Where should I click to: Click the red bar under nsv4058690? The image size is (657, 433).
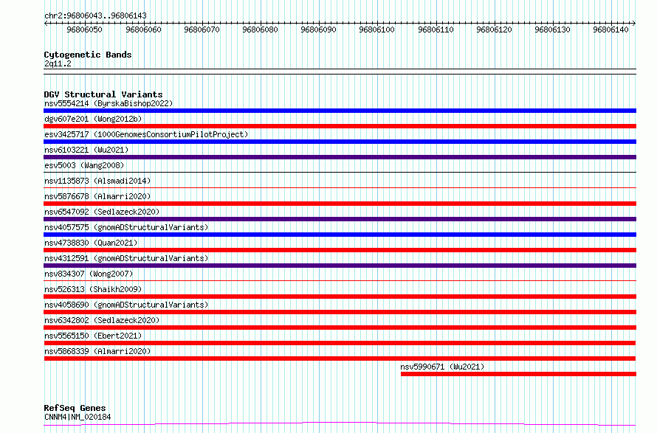point(340,312)
